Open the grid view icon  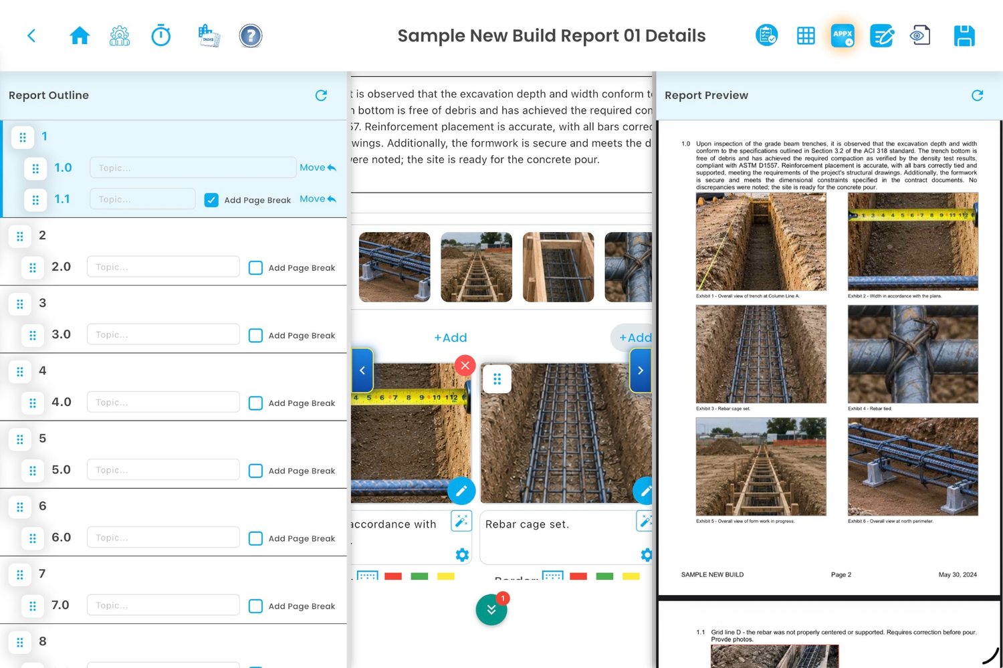tap(806, 35)
